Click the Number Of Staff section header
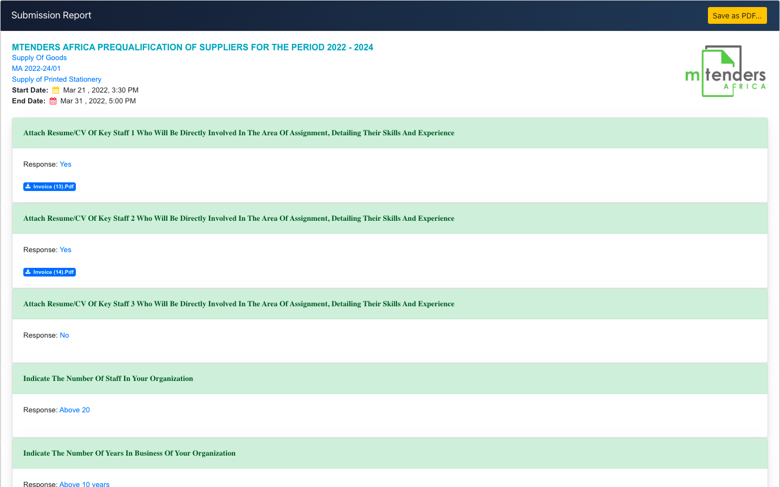780x487 pixels. coord(390,379)
